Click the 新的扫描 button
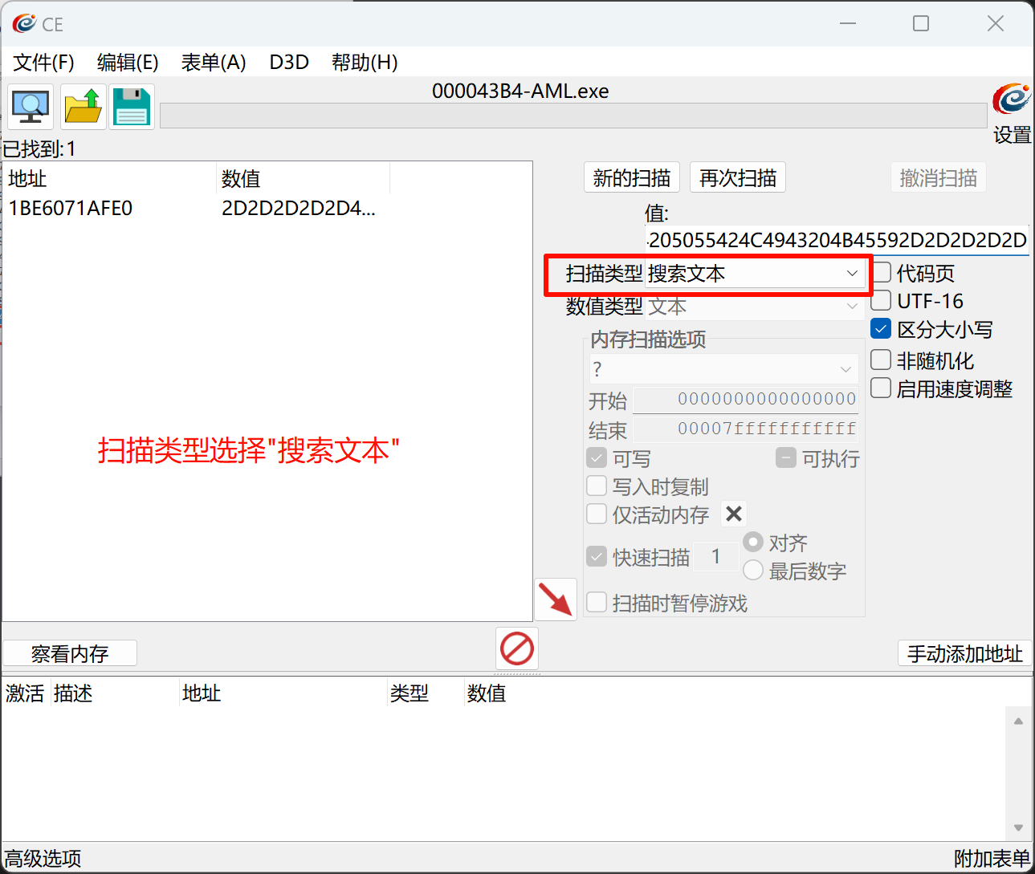1035x874 pixels. [631, 177]
